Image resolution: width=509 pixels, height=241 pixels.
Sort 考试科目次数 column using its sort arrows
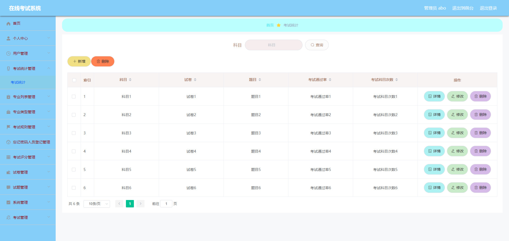(397, 80)
